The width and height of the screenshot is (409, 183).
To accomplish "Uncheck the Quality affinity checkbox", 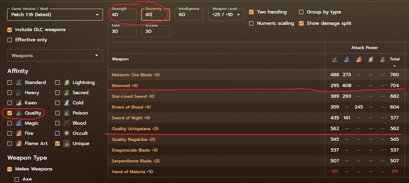I will (x=10, y=113).
